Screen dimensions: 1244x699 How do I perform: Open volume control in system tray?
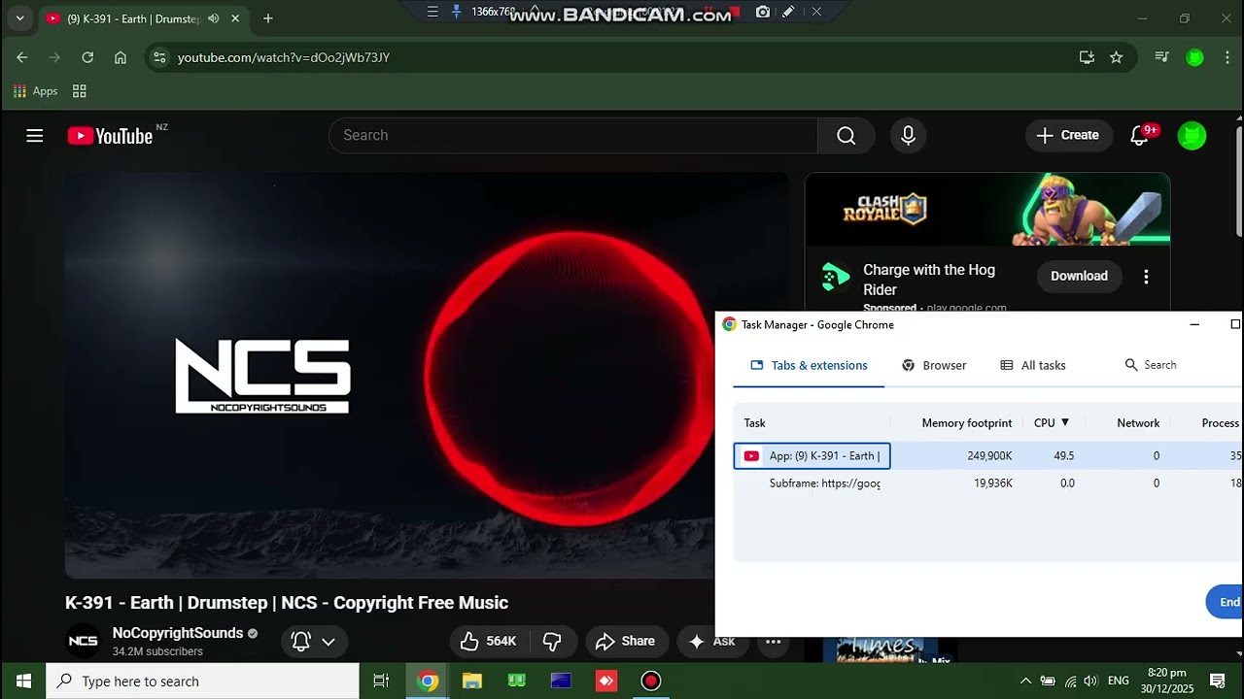(1090, 681)
